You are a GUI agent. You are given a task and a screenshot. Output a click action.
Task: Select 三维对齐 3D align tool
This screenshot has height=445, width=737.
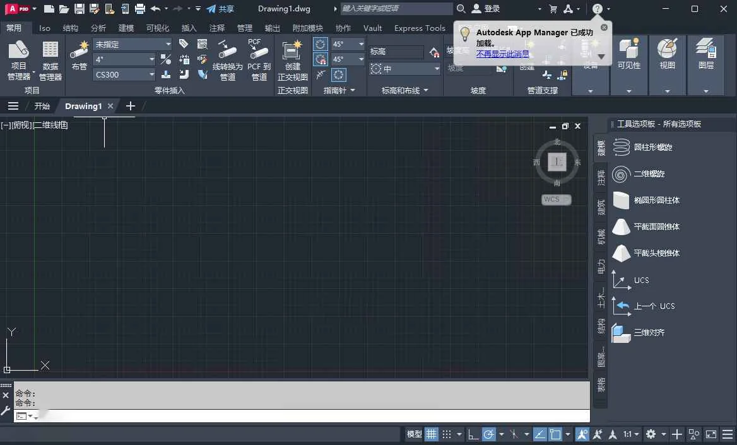coord(639,332)
